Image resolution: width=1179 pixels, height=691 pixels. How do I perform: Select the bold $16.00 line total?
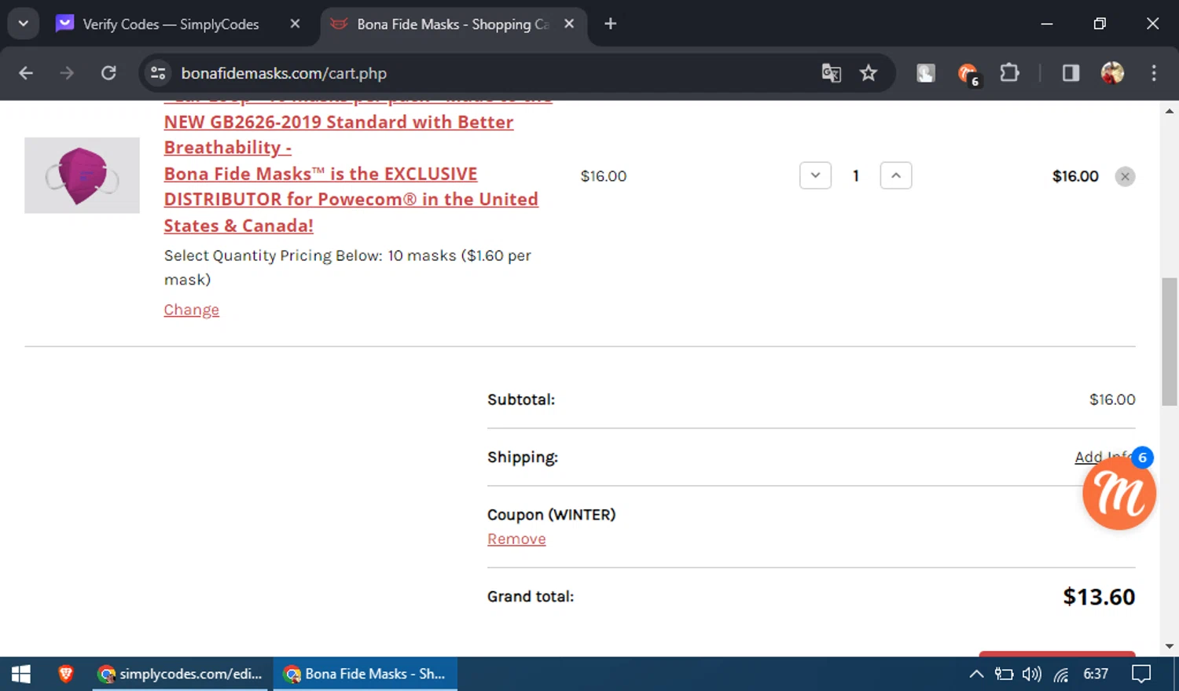pos(1075,176)
